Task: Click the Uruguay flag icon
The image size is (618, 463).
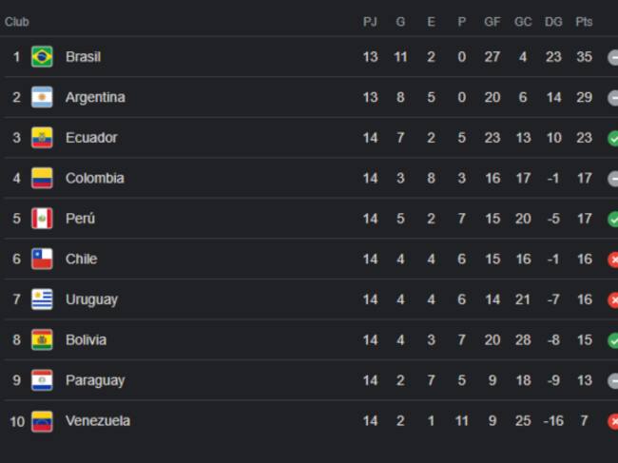Action: [42, 299]
